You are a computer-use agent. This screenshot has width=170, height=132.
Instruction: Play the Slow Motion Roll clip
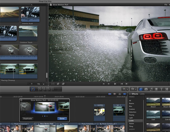coord(115,84)
